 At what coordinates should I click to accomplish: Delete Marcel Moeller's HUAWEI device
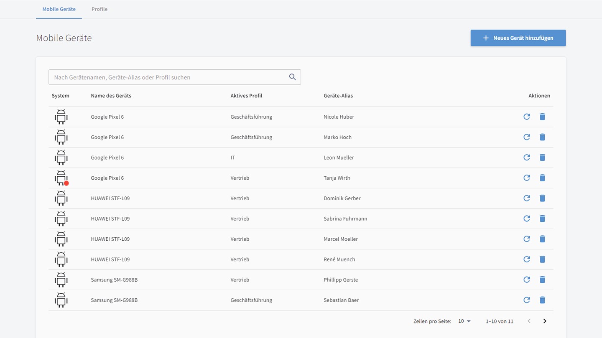pos(542,239)
